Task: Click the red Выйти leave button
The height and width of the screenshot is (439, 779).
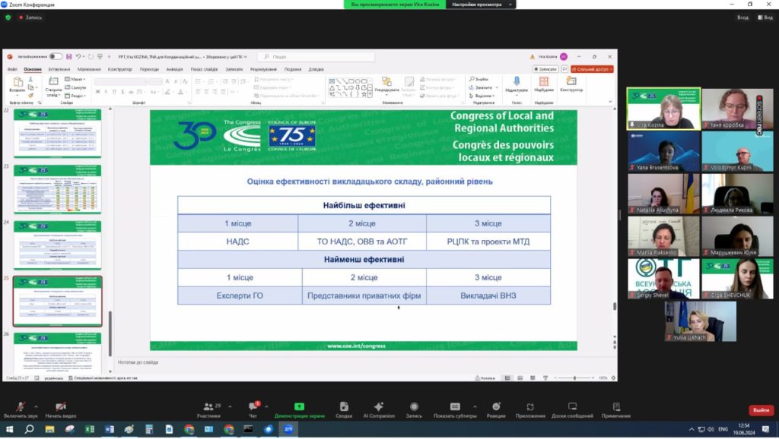Action: coord(761,410)
